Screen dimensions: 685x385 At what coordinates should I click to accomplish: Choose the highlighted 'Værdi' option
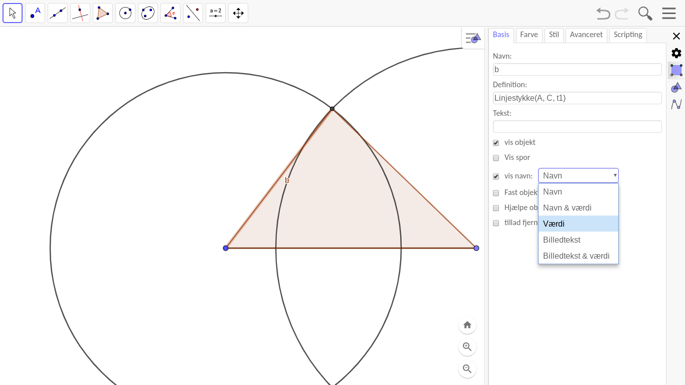pyautogui.click(x=578, y=224)
